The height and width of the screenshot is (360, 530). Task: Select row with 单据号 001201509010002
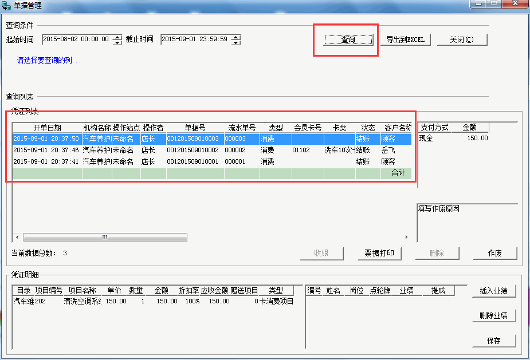pyautogui.click(x=212, y=151)
